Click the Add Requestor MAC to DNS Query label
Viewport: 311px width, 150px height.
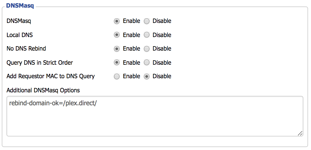click(x=50, y=76)
